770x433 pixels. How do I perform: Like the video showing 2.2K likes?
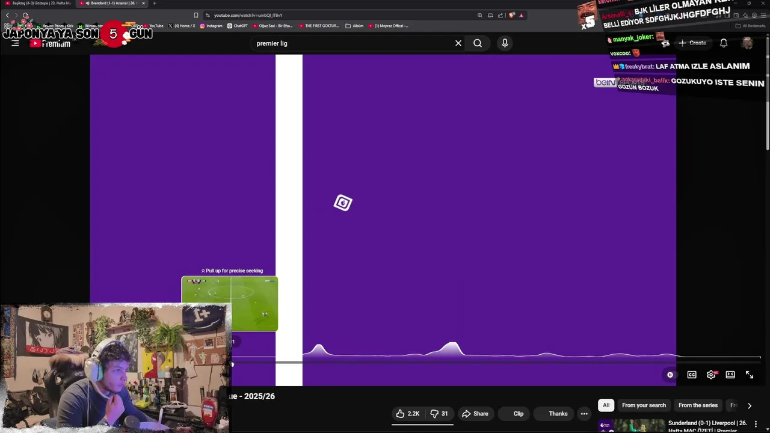[x=407, y=414]
